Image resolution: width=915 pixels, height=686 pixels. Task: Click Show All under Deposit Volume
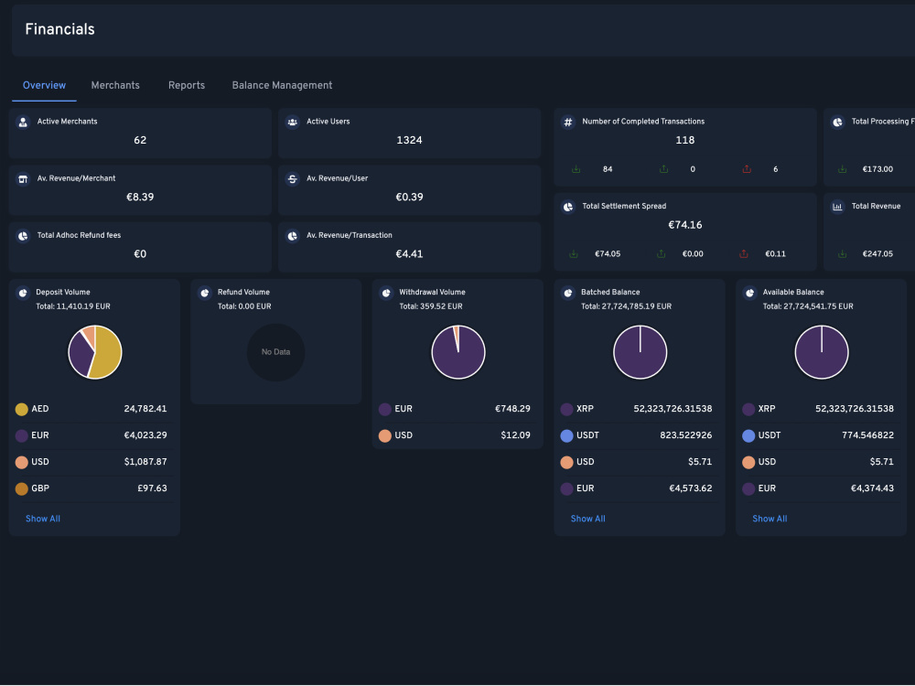43,519
